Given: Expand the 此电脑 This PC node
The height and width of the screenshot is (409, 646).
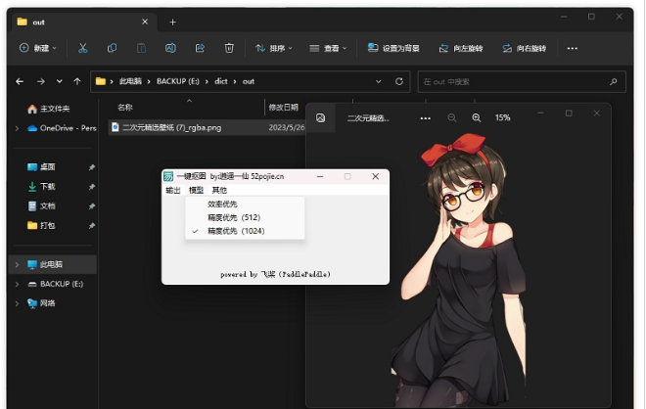Looking at the screenshot, I should [17, 264].
